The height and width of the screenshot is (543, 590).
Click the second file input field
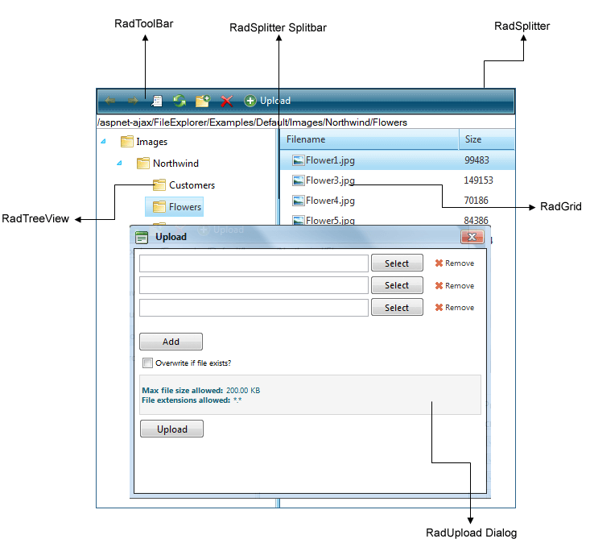tap(254, 285)
